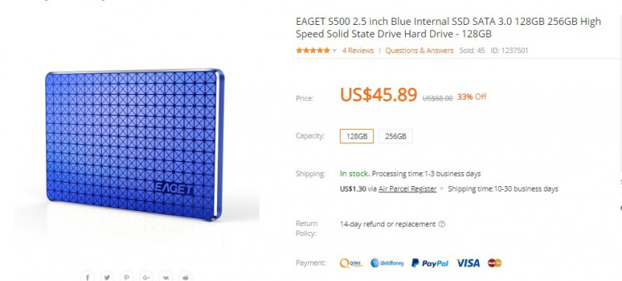Share product via Facebook icon

(87, 277)
